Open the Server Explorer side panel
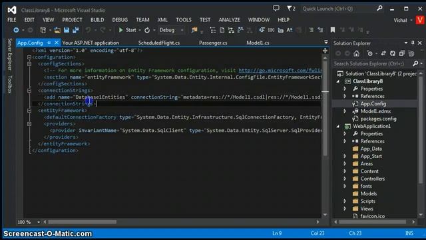The width and height of the screenshot is (426, 240). point(10,54)
